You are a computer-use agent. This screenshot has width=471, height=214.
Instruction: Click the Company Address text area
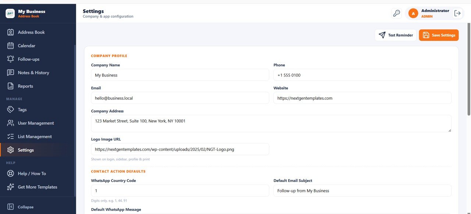pos(271,124)
